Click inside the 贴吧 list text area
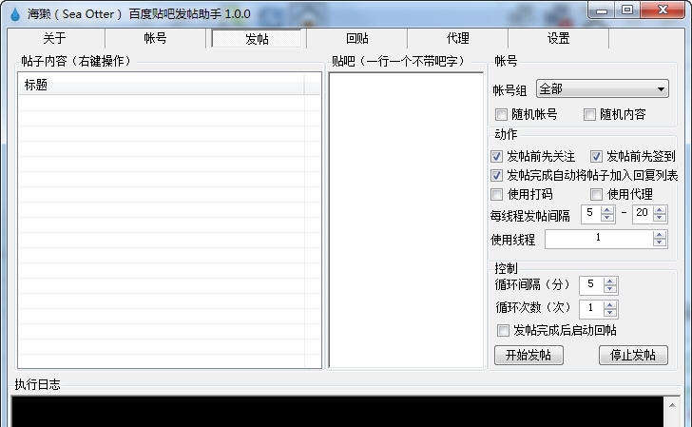The height and width of the screenshot is (427, 692). pyautogui.click(x=406, y=220)
